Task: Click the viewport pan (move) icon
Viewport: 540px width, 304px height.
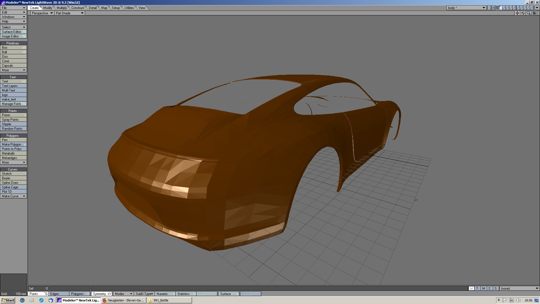Action: [517, 13]
